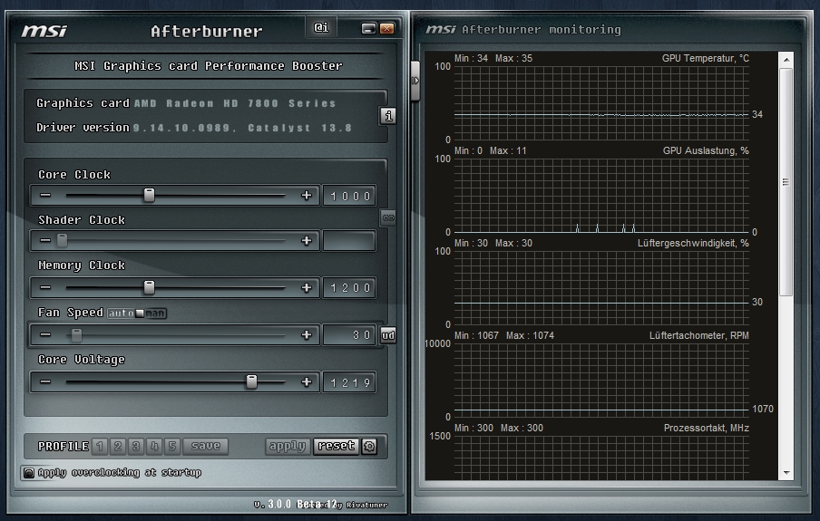The height and width of the screenshot is (521, 820).
Task: Select profile slot 2
Action: (118, 447)
